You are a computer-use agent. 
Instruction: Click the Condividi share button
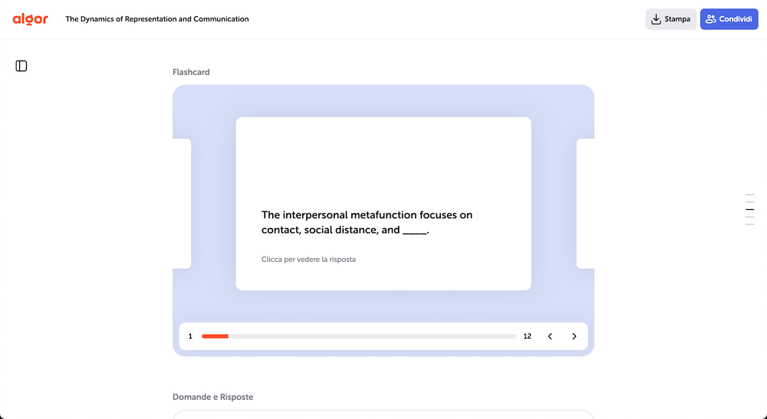tap(729, 19)
